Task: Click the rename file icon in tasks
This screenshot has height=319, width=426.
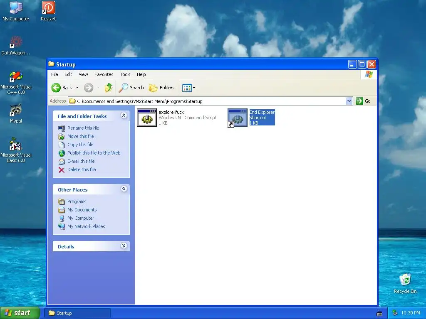Action: click(62, 128)
